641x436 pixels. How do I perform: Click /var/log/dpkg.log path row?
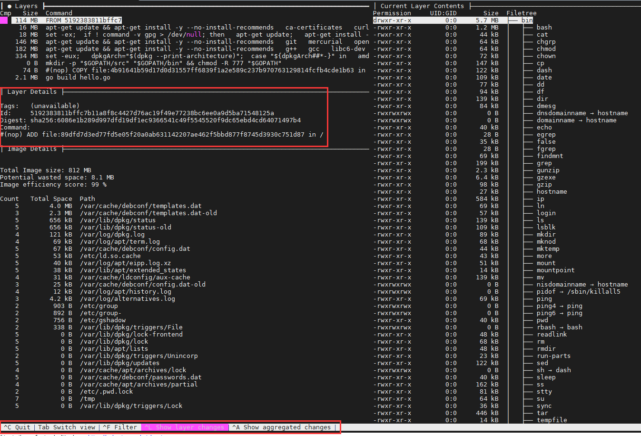pos(112,235)
